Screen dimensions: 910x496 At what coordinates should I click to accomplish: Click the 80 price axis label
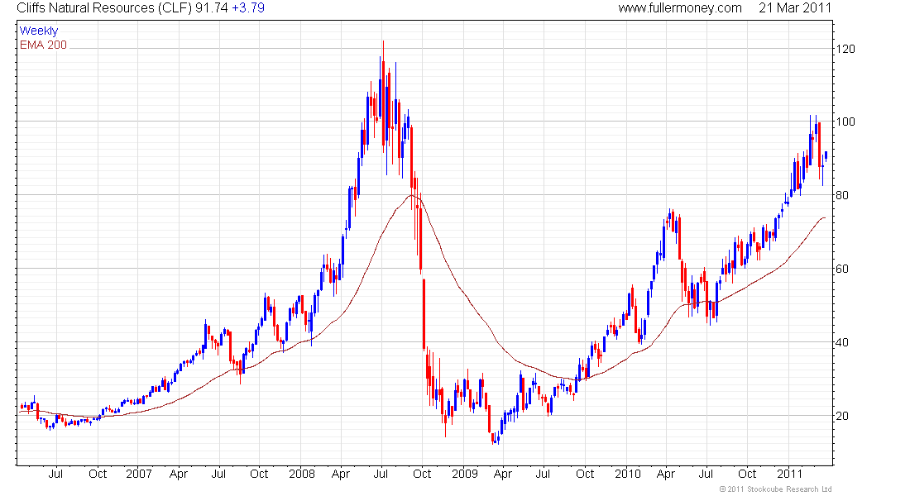[842, 195]
